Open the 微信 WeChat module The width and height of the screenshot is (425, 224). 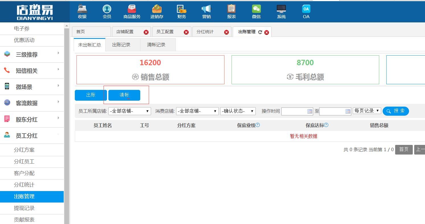pos(256,12)
